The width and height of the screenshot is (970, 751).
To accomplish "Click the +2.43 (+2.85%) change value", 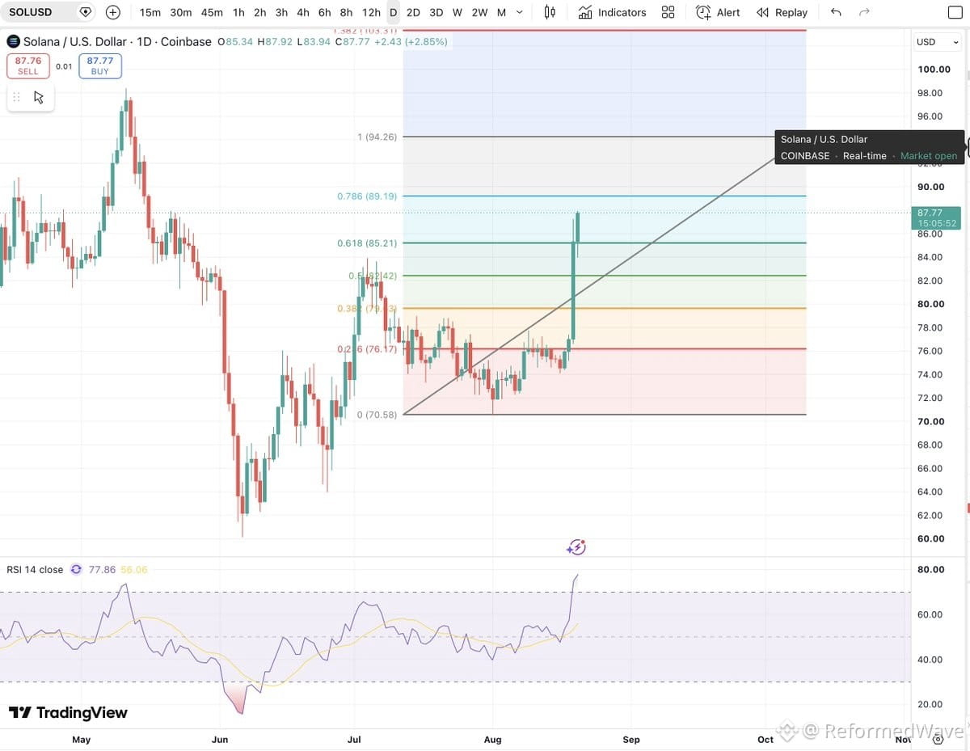I will point(410,41).
